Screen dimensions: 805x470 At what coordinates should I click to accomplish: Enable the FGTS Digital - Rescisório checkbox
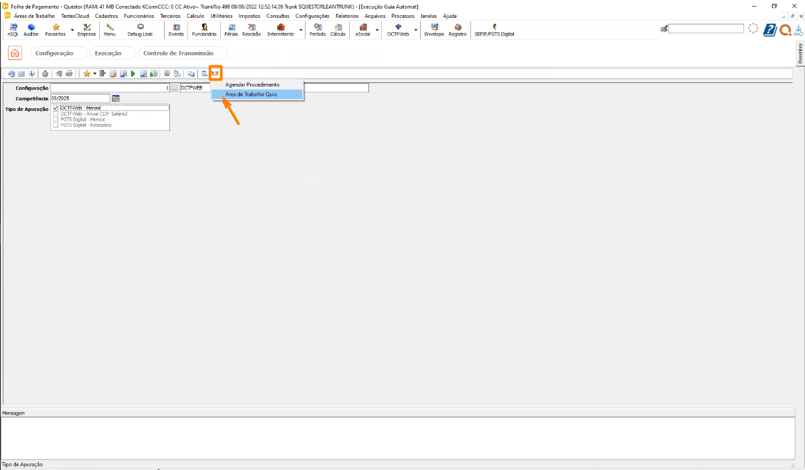point(56,125)
